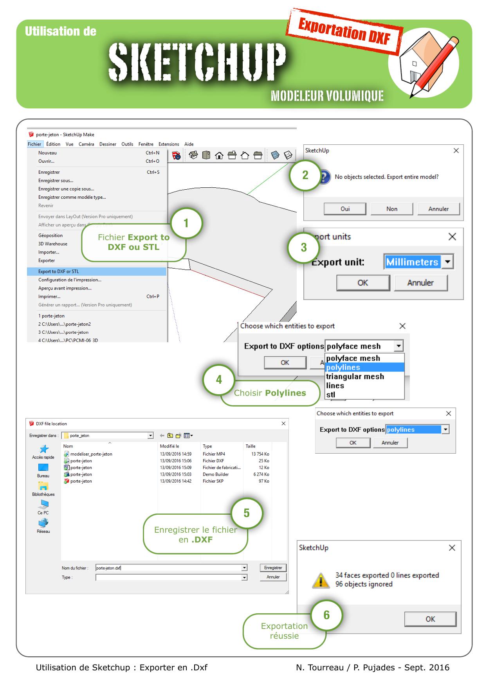Click the blue X-ray cube icon
The image size is (485, 686).
(x=275, y=155)
